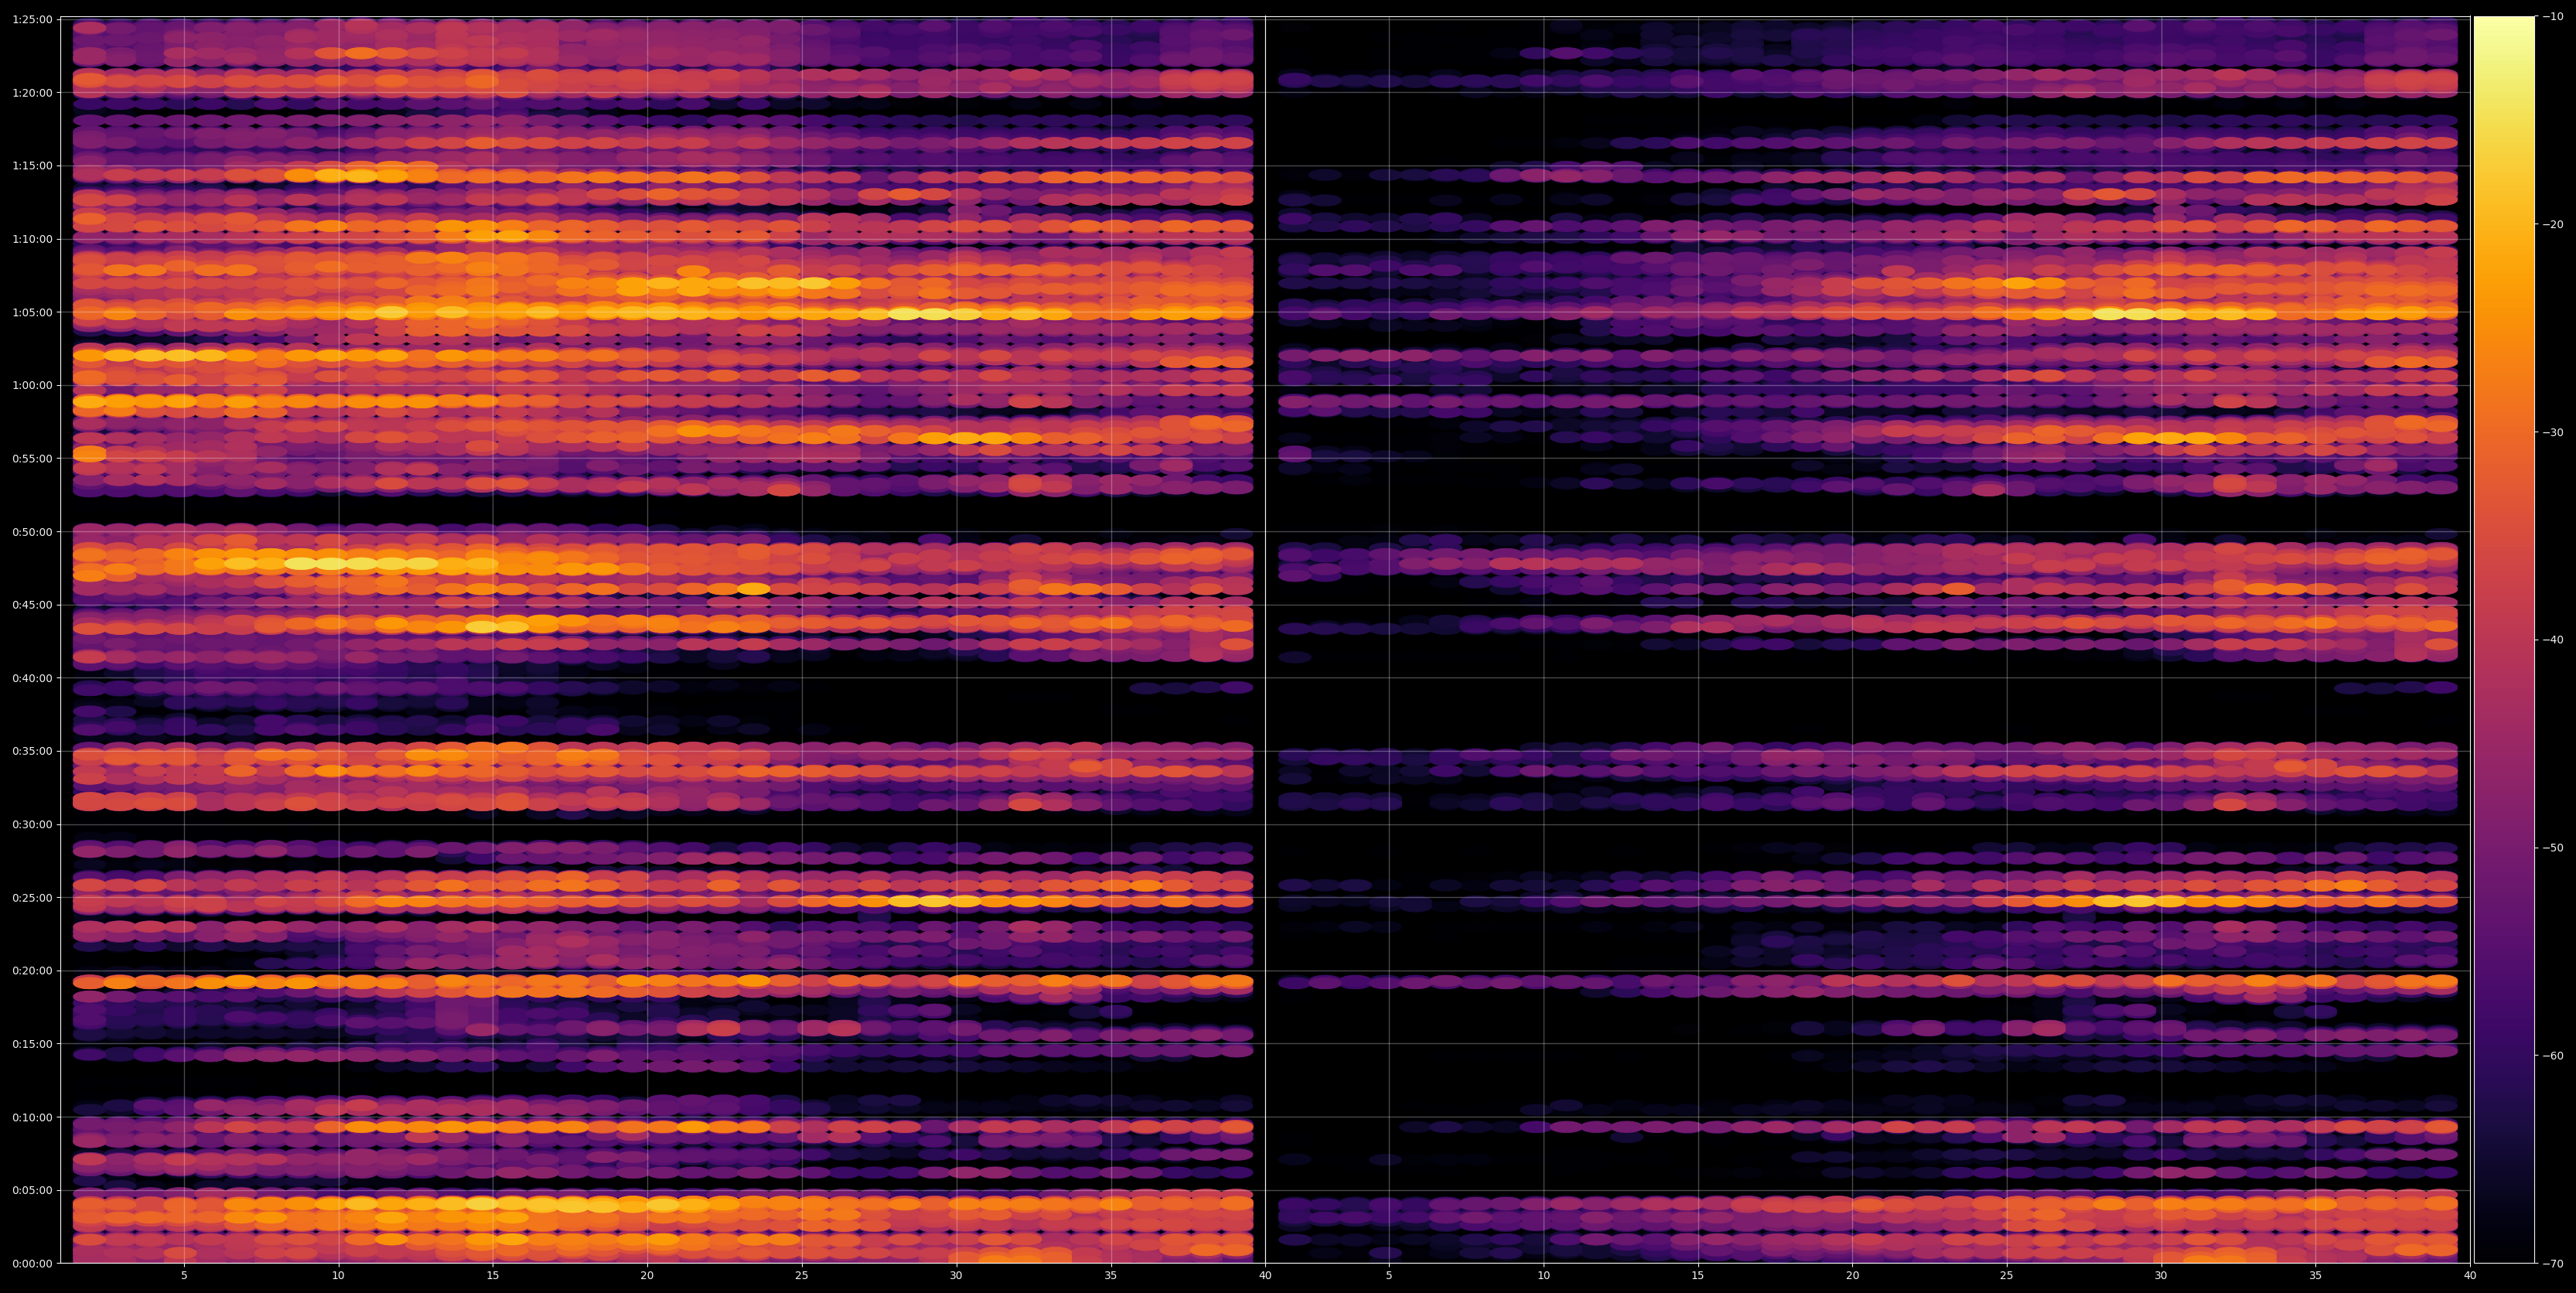Click the −50 colorbar tick label
This screenshot has width=2576, height=1293.
[x=2552, y=848]
